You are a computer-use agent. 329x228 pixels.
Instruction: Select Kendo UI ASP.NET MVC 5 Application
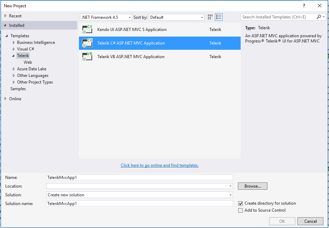pos(160,30)
